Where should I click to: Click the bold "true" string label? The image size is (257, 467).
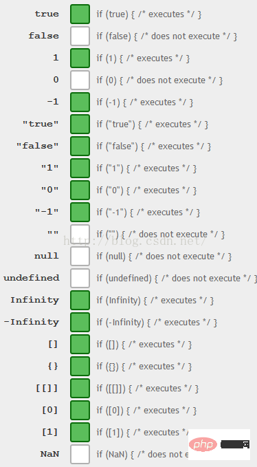(x=41, y=124)
